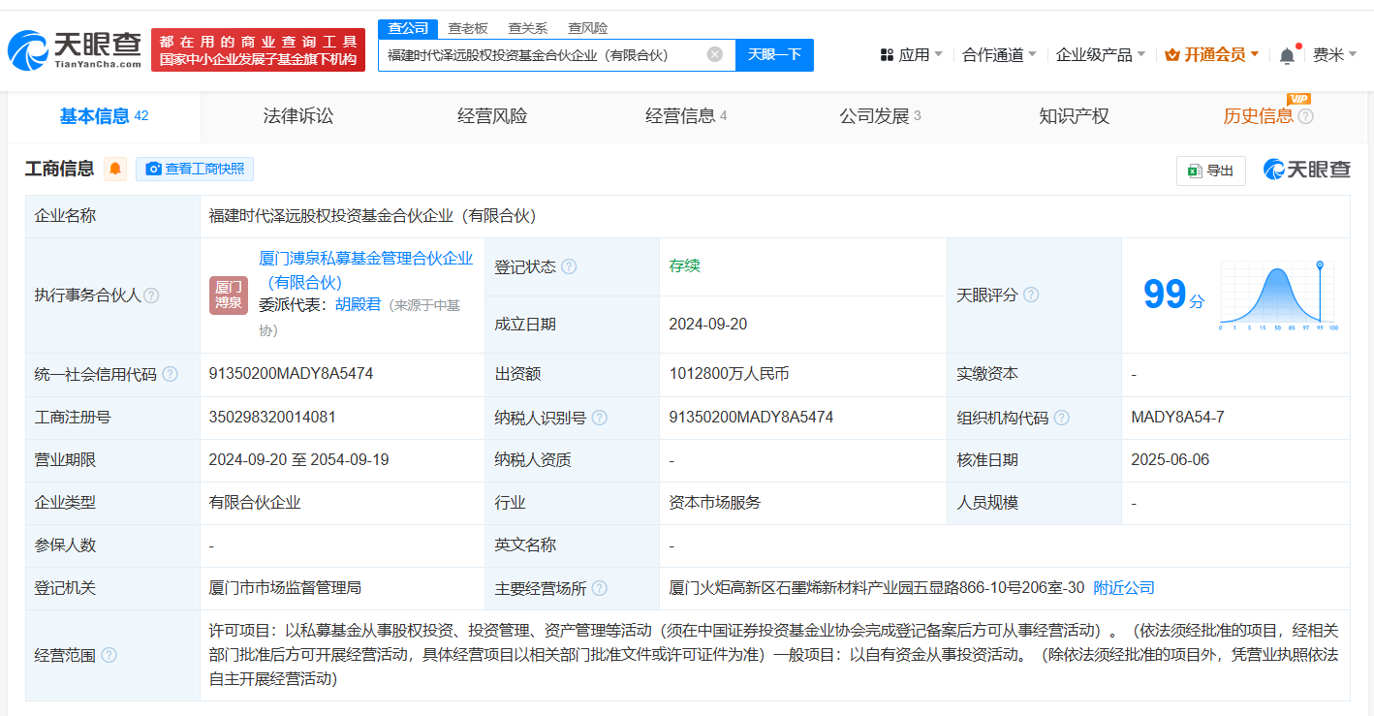Click the orange alert bell beside 工商信息
The width and height of the screenshot is (1374, 716).
point(115,170)
